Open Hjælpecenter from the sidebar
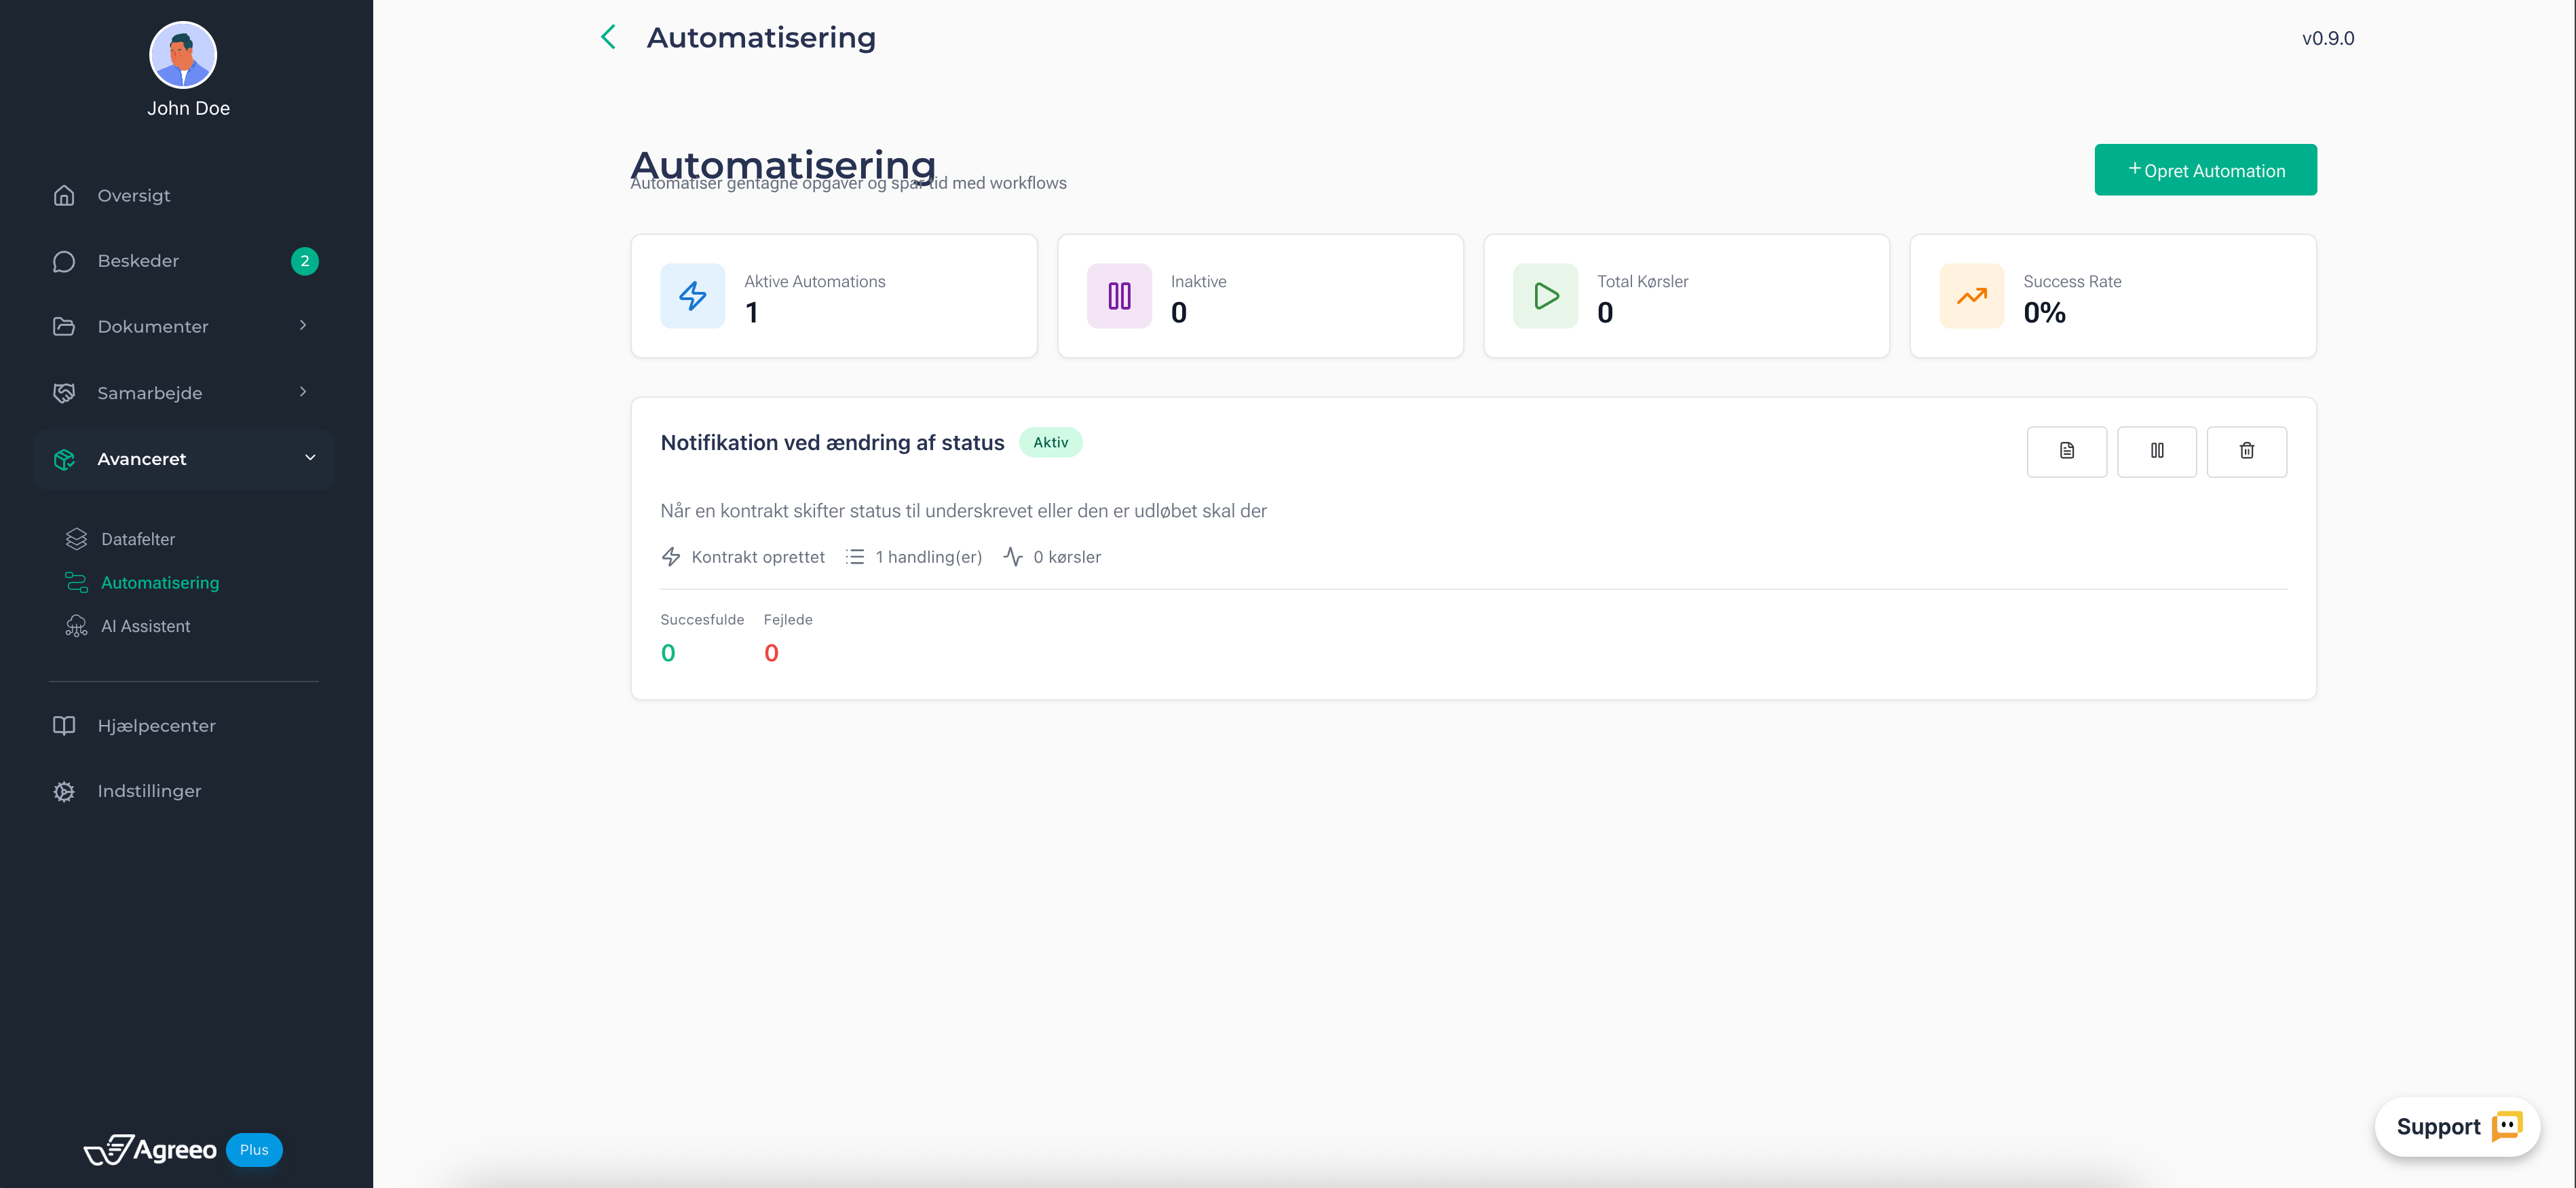The height and width of the screenshot is (1188, 2576). click(x=156, y=726)
